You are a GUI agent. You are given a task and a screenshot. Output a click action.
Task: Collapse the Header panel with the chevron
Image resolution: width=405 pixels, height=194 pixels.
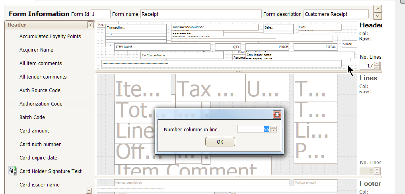click(x=90, y=25)
